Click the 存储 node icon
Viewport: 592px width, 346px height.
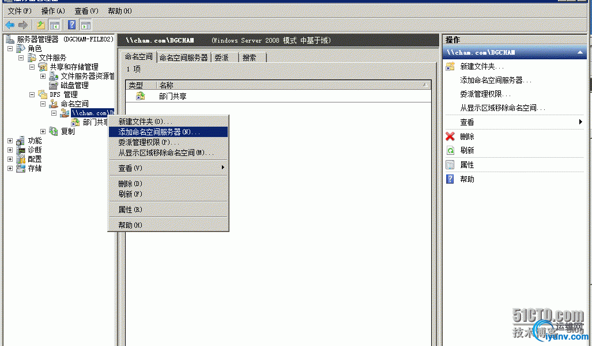(21, 168)
